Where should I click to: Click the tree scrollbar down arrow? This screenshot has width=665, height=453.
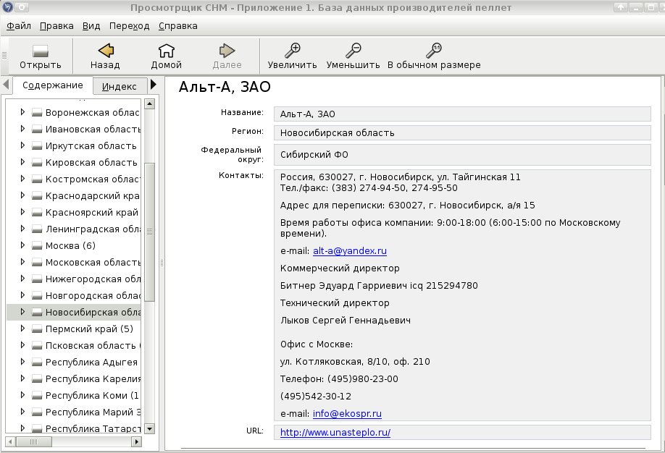(x=149, y=428)
